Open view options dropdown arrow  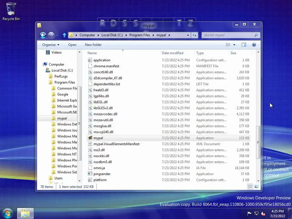(x=234, y=45)
